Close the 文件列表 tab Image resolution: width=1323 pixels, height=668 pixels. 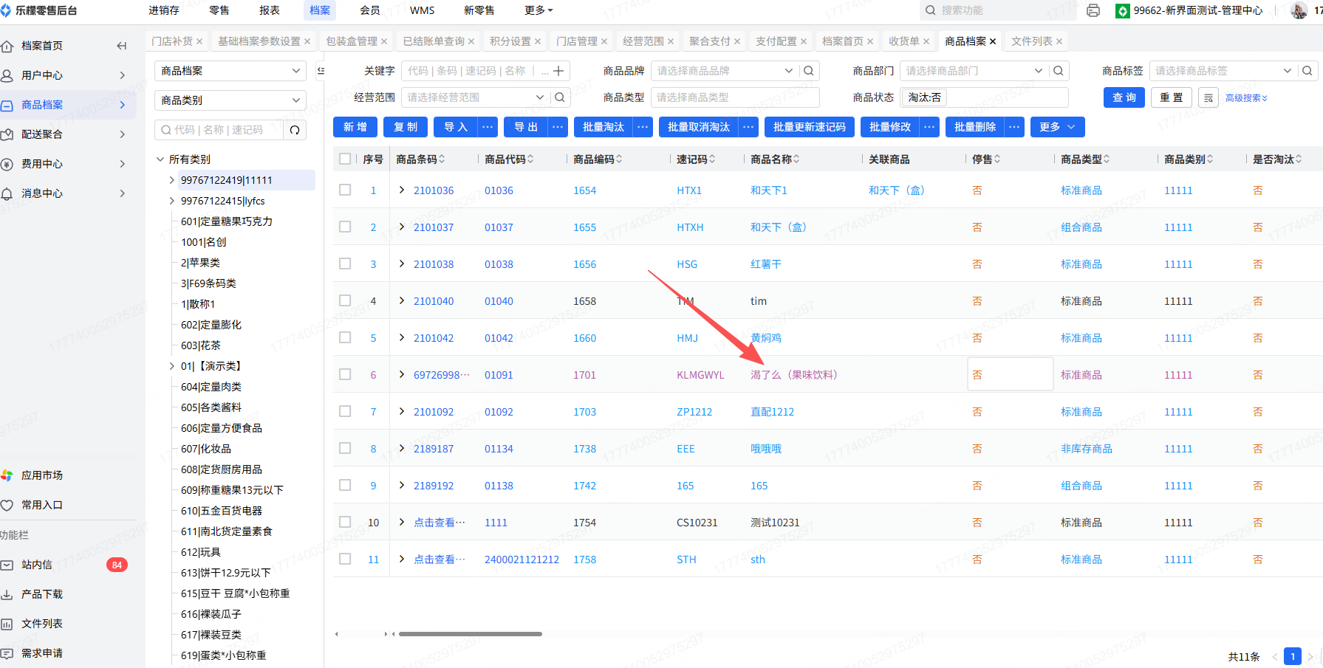pyautogui.click(x=1059, y=41)
